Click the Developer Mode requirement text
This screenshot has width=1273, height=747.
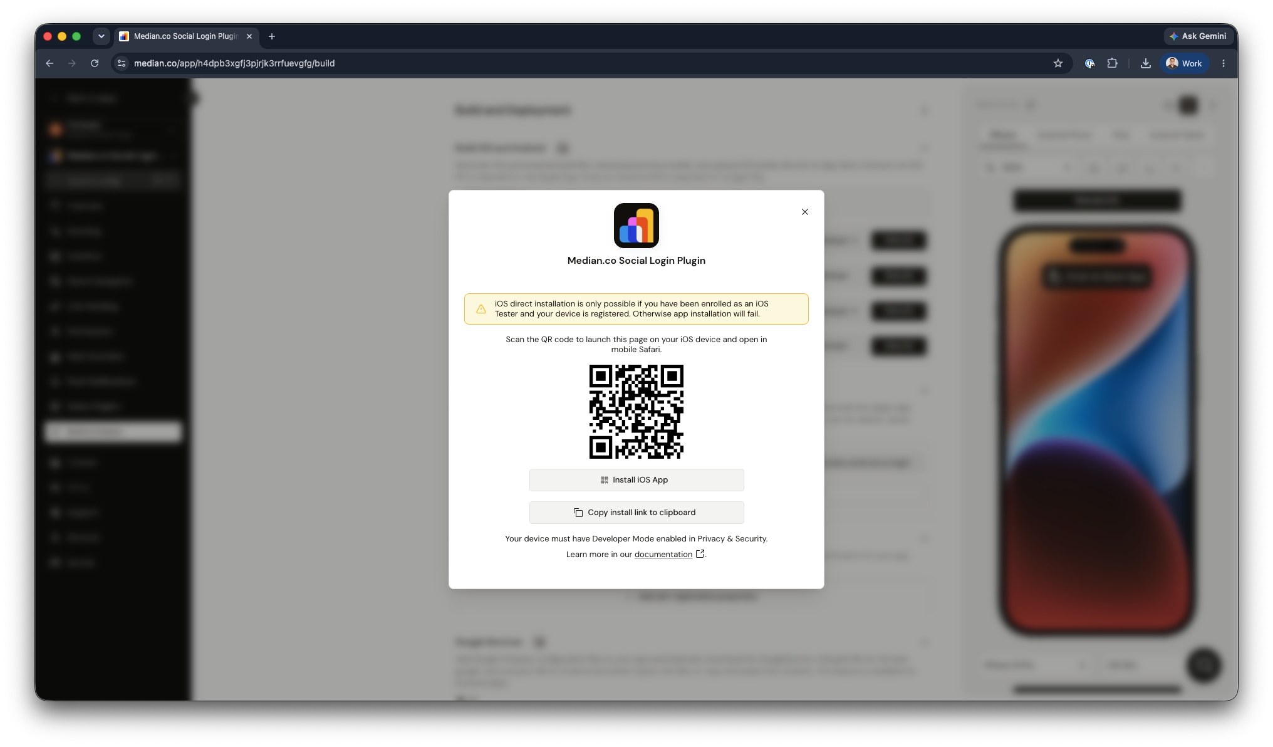click(636, 539)
